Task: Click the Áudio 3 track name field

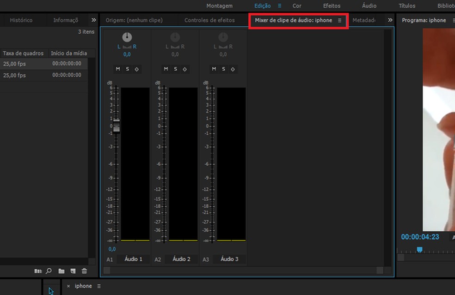Action: [229, 259]
